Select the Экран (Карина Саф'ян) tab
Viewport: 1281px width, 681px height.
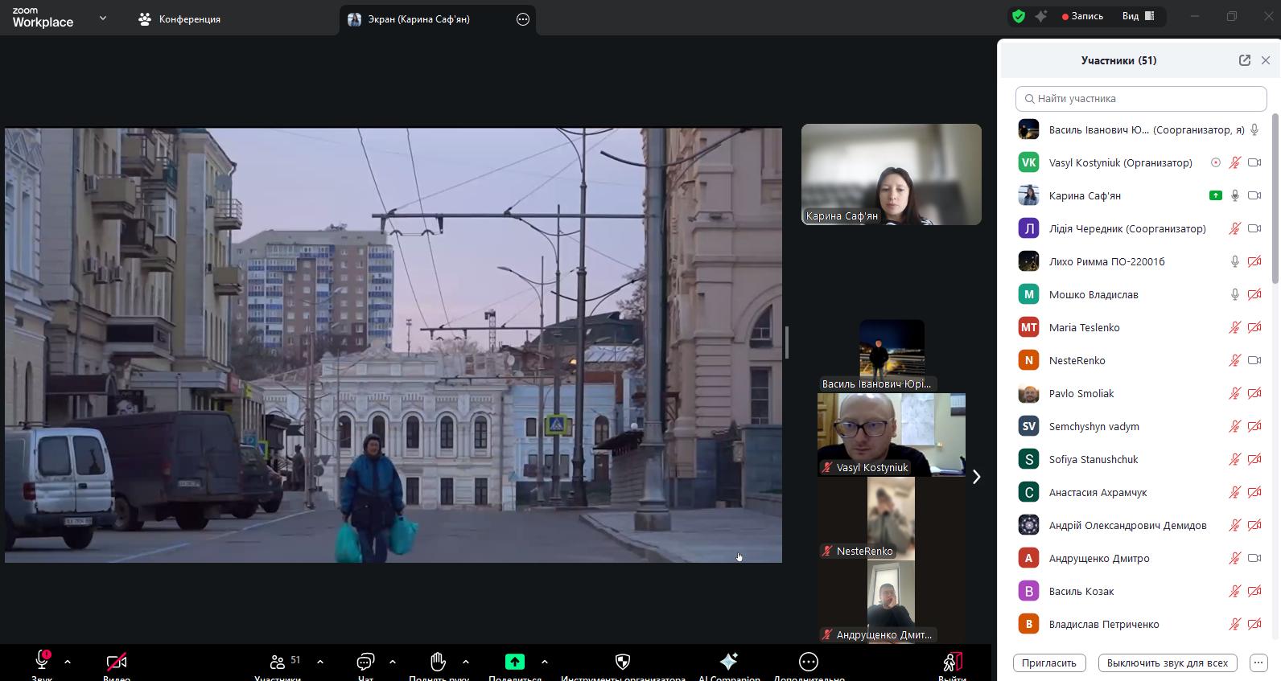pyautogui.click(x=418, y=19)
